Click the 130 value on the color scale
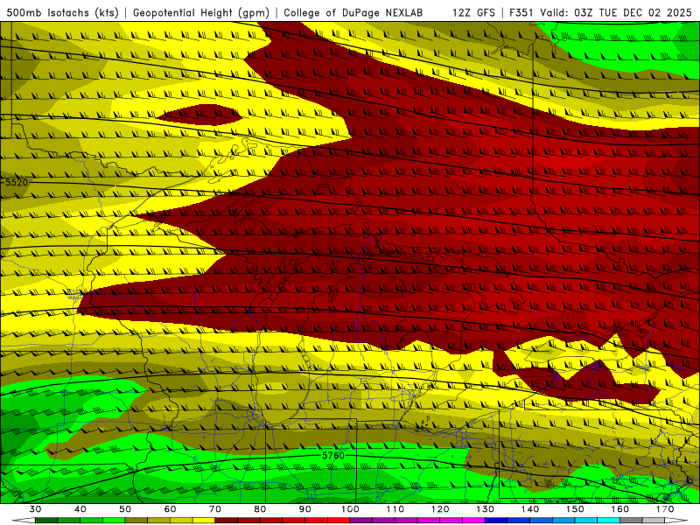700x525 pixels. (486, 509)
